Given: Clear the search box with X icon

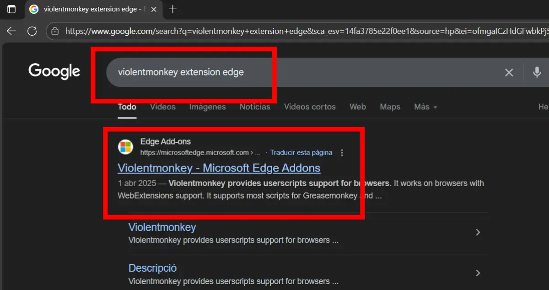Looking at the screenshot, I should click(509, 72).
